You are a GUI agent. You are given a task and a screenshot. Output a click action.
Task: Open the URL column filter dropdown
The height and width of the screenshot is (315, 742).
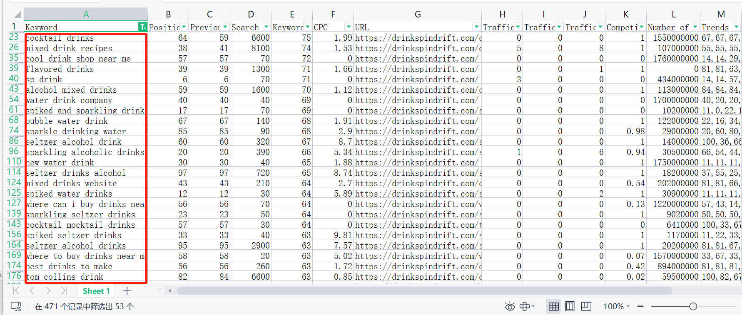click(476, 27)
